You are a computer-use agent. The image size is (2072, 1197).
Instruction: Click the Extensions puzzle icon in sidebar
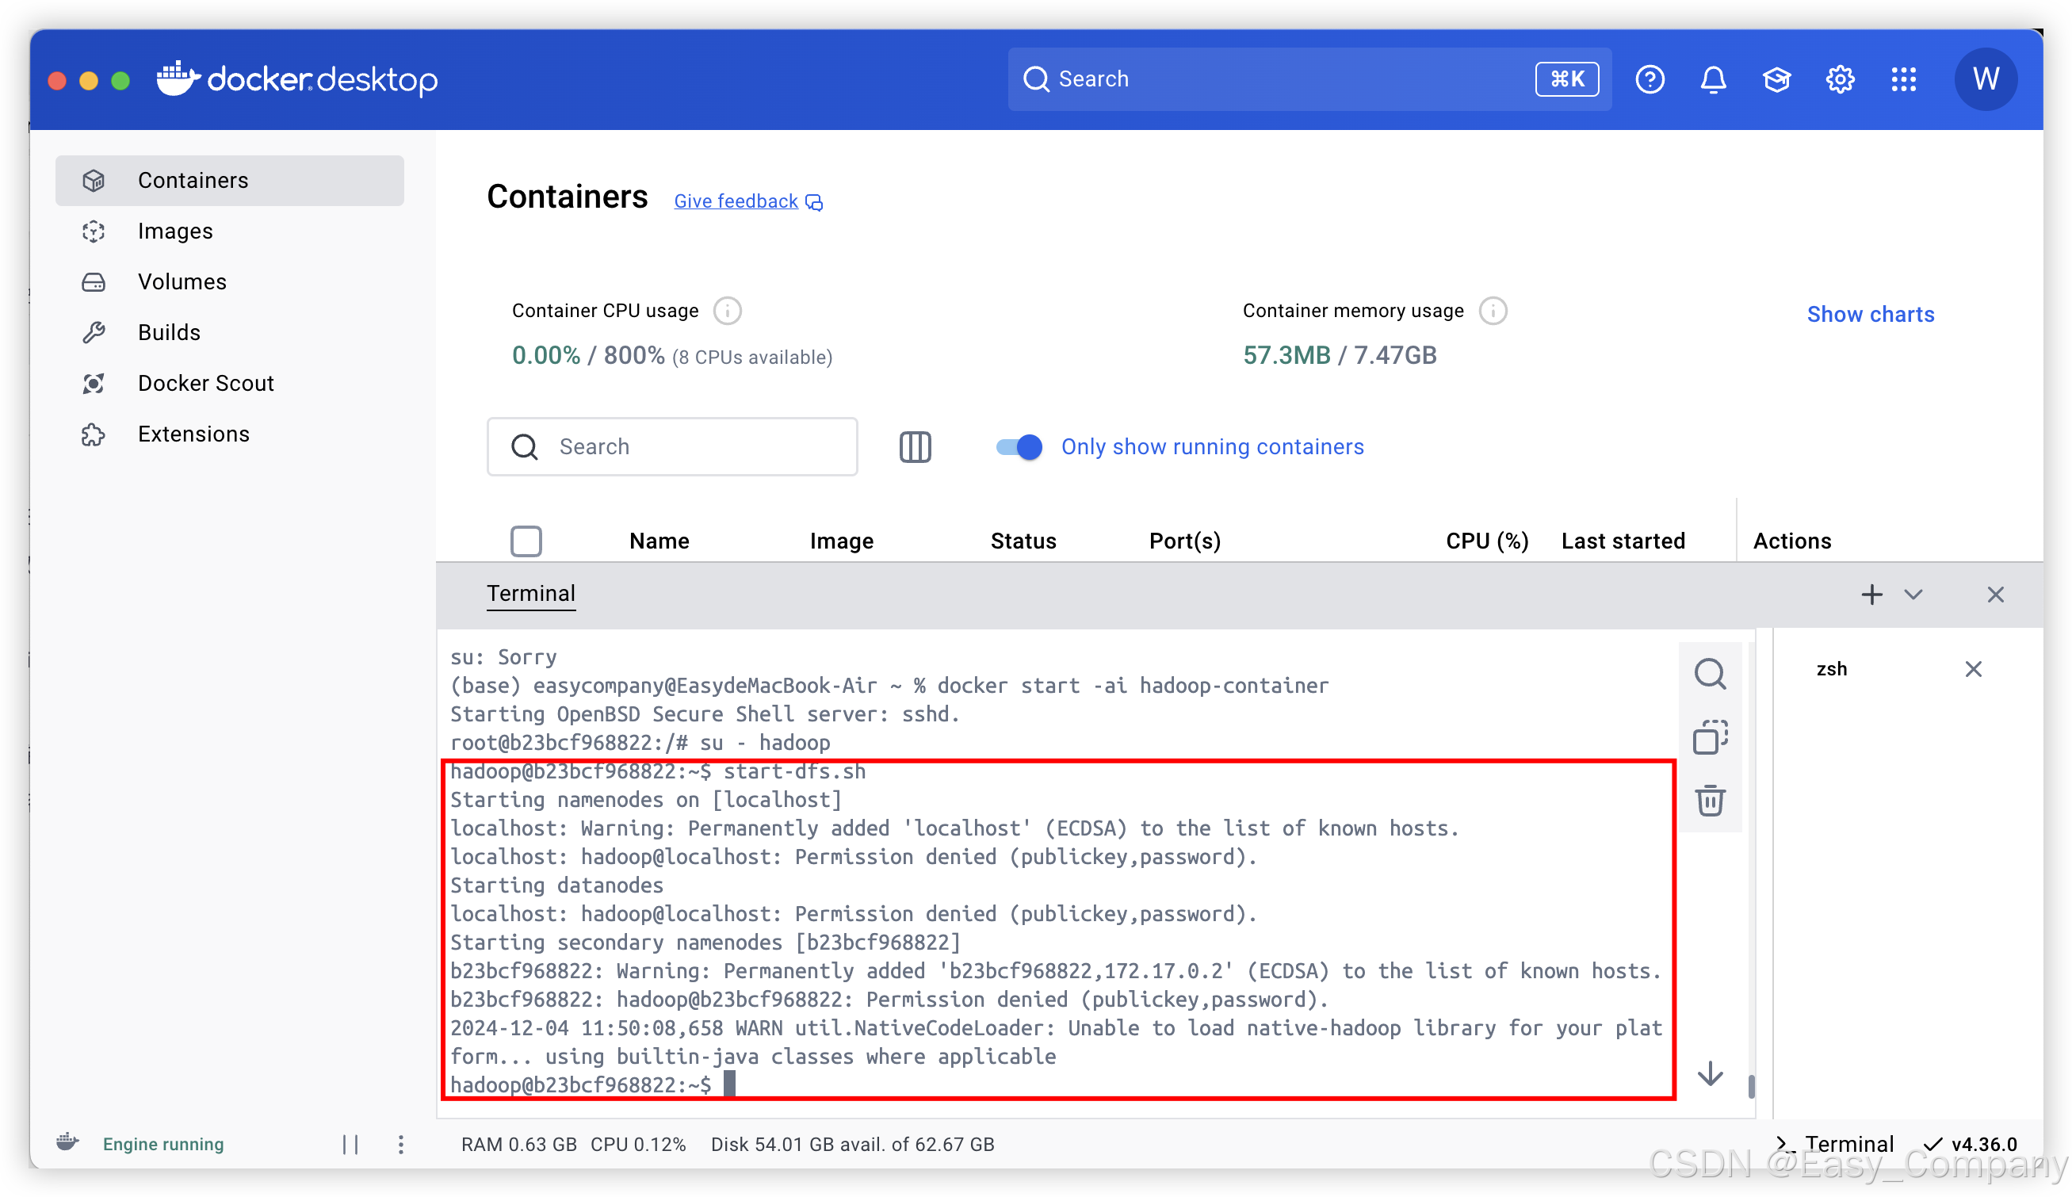tap(94, 434)
